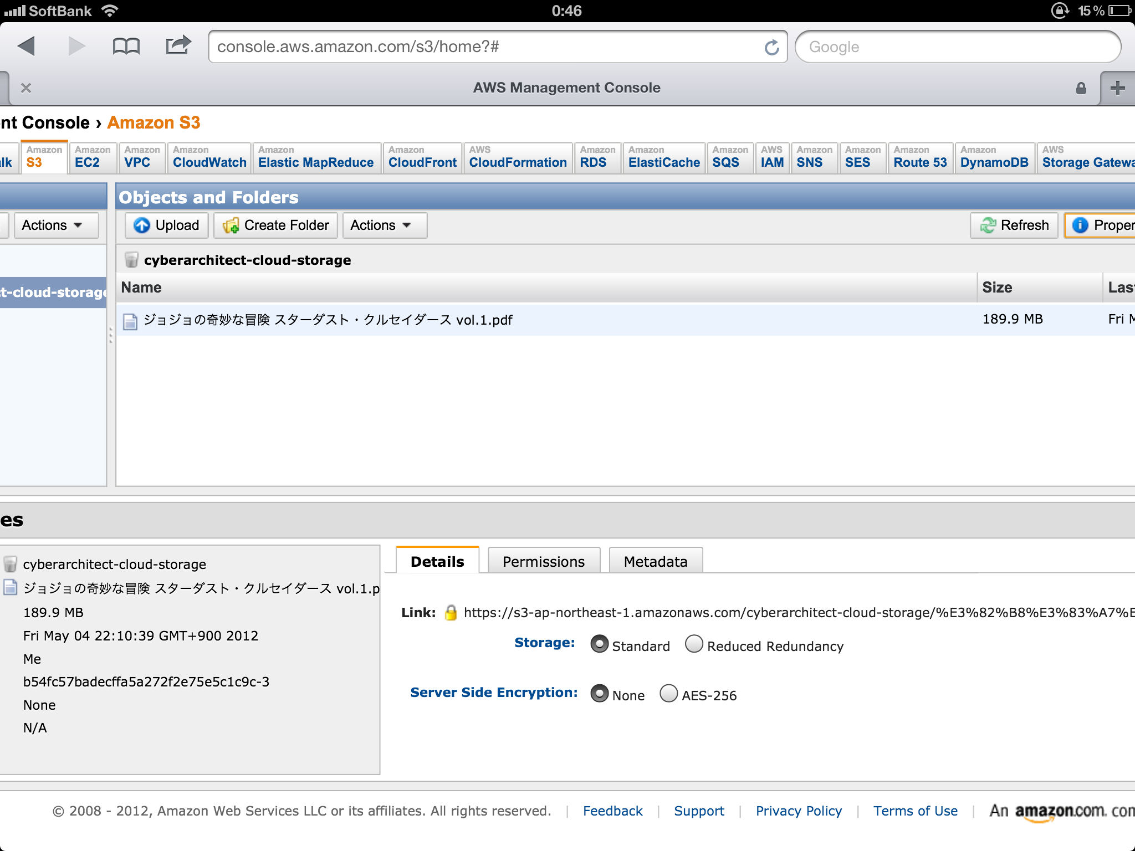1135x851 pixels.
Task: Open the Amazon SNS service tab
Action: point(814,157)
